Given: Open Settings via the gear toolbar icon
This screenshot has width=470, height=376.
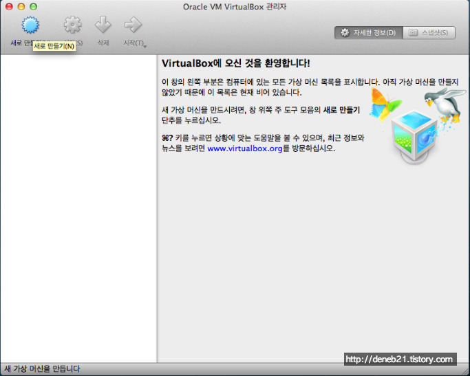Looking at the screenshot, I should click(72, 25).
